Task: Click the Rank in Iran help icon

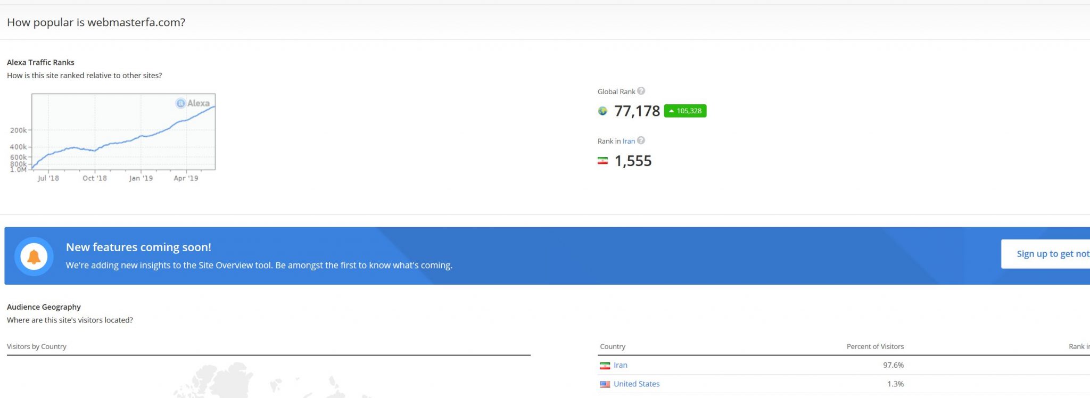Action: [x=641, y=140]
